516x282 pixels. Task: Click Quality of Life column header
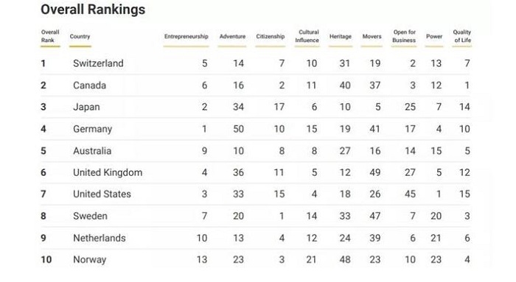[x=462, y=36]
